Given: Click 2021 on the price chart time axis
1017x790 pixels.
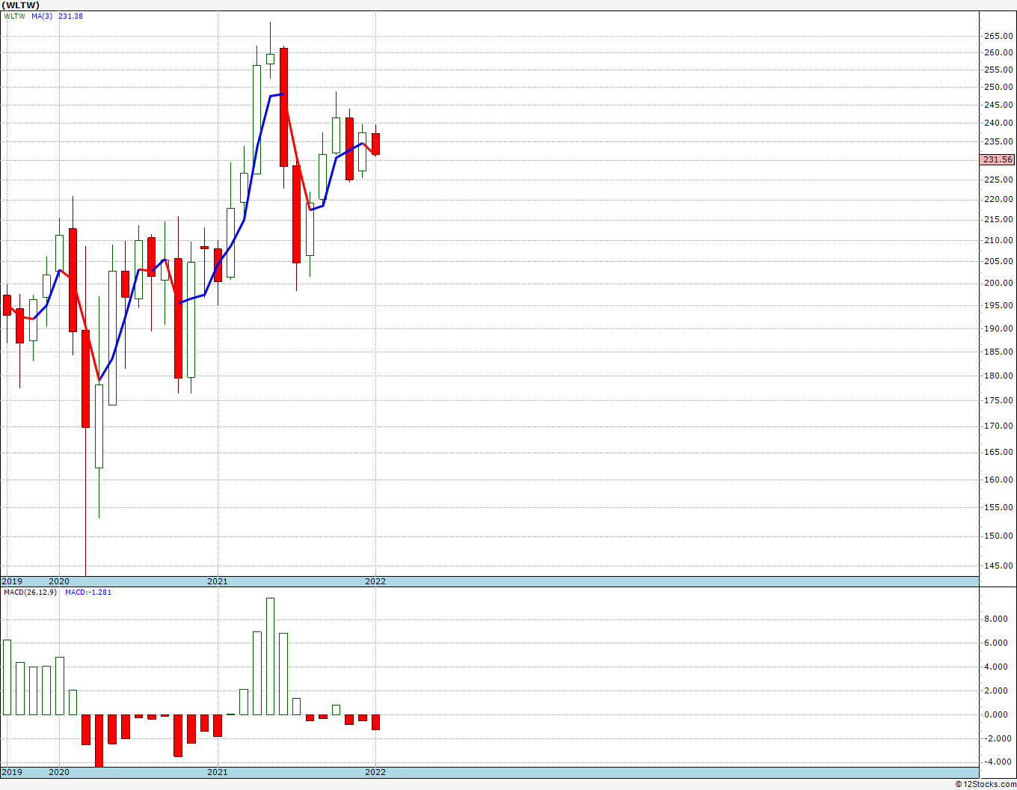Looking at the screenshot, I should [218, 581].
